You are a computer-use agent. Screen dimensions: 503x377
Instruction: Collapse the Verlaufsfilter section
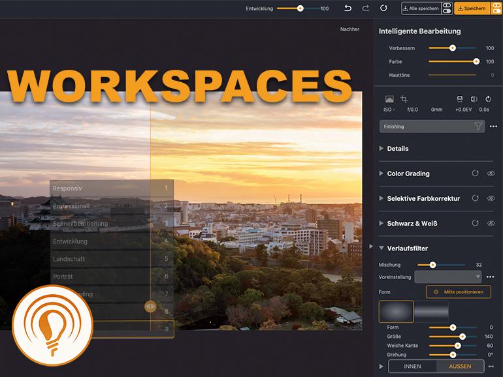tap(382, 248)
